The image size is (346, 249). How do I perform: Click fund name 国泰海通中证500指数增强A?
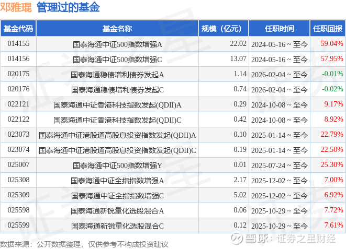pos(117,44)
